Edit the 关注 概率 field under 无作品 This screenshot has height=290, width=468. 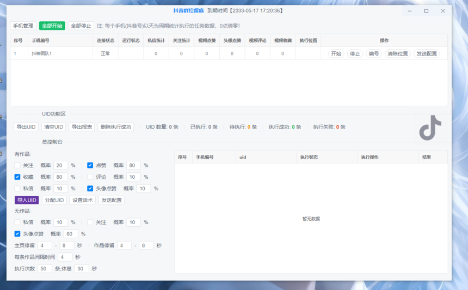pos(133,222)
